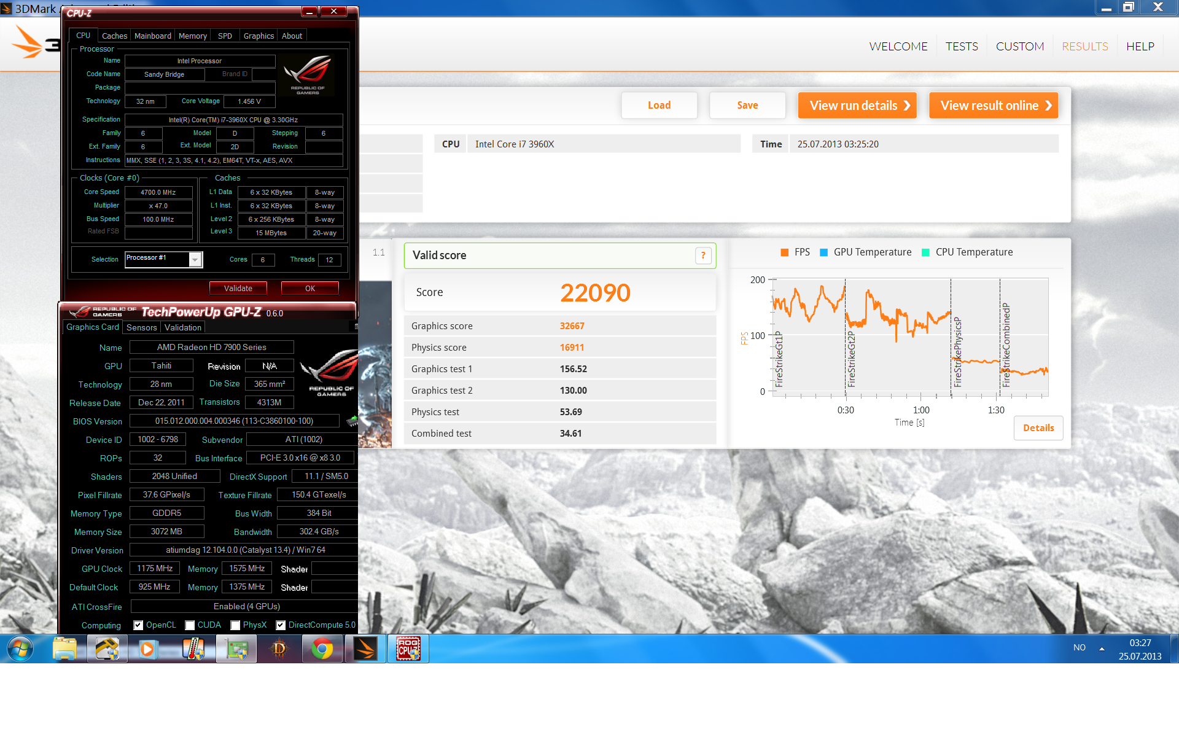
Task: Switch to ROG CPU-Z taskbar icon
Action: (408, 649)
